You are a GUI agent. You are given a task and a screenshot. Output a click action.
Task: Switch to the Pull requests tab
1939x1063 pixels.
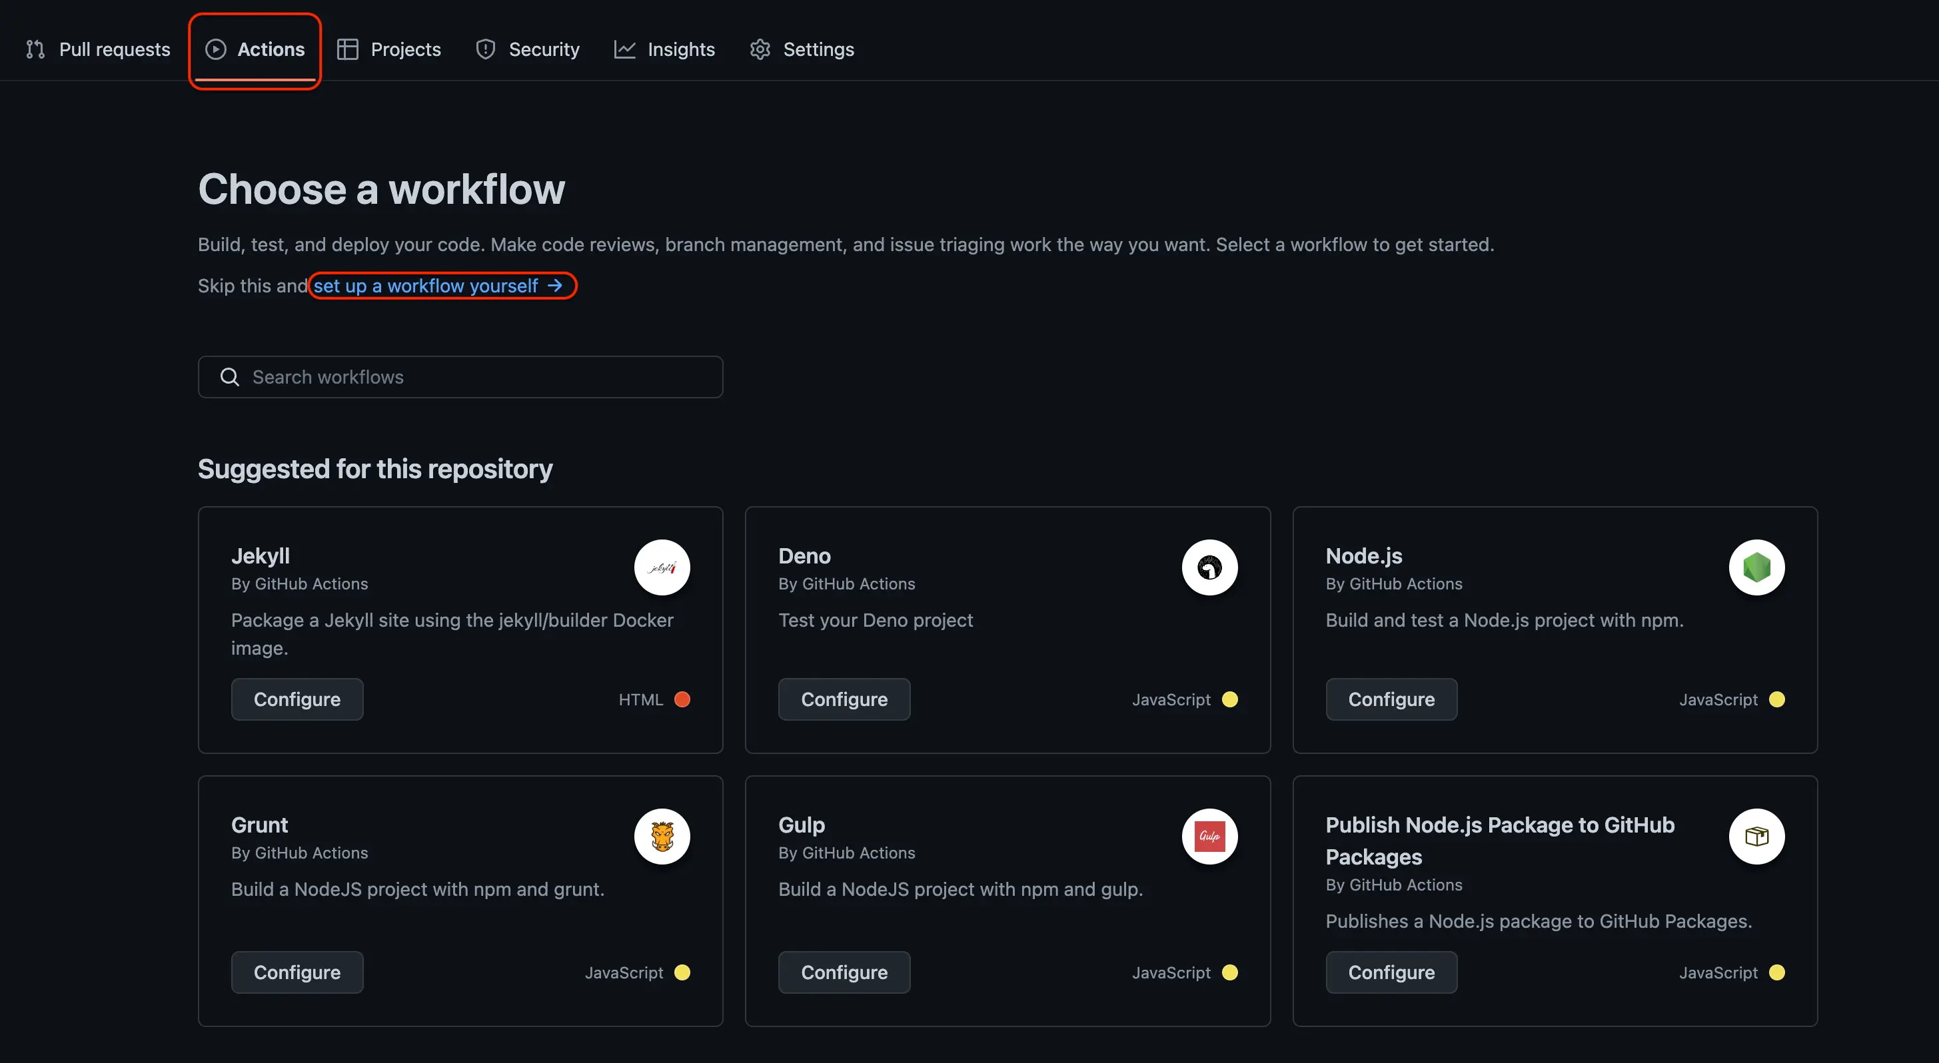point(98,50)
